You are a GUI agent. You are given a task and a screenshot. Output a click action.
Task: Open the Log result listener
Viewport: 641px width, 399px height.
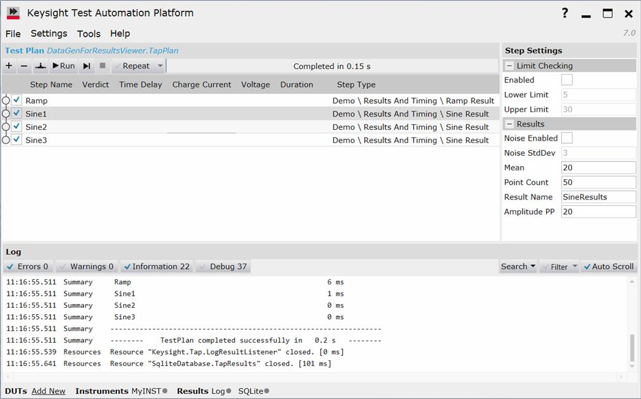[x=218, y=391]
